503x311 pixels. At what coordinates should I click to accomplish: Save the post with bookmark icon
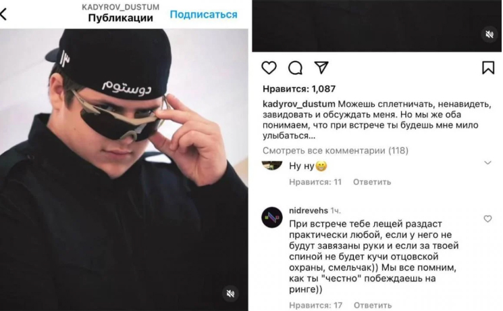[488, 68]
